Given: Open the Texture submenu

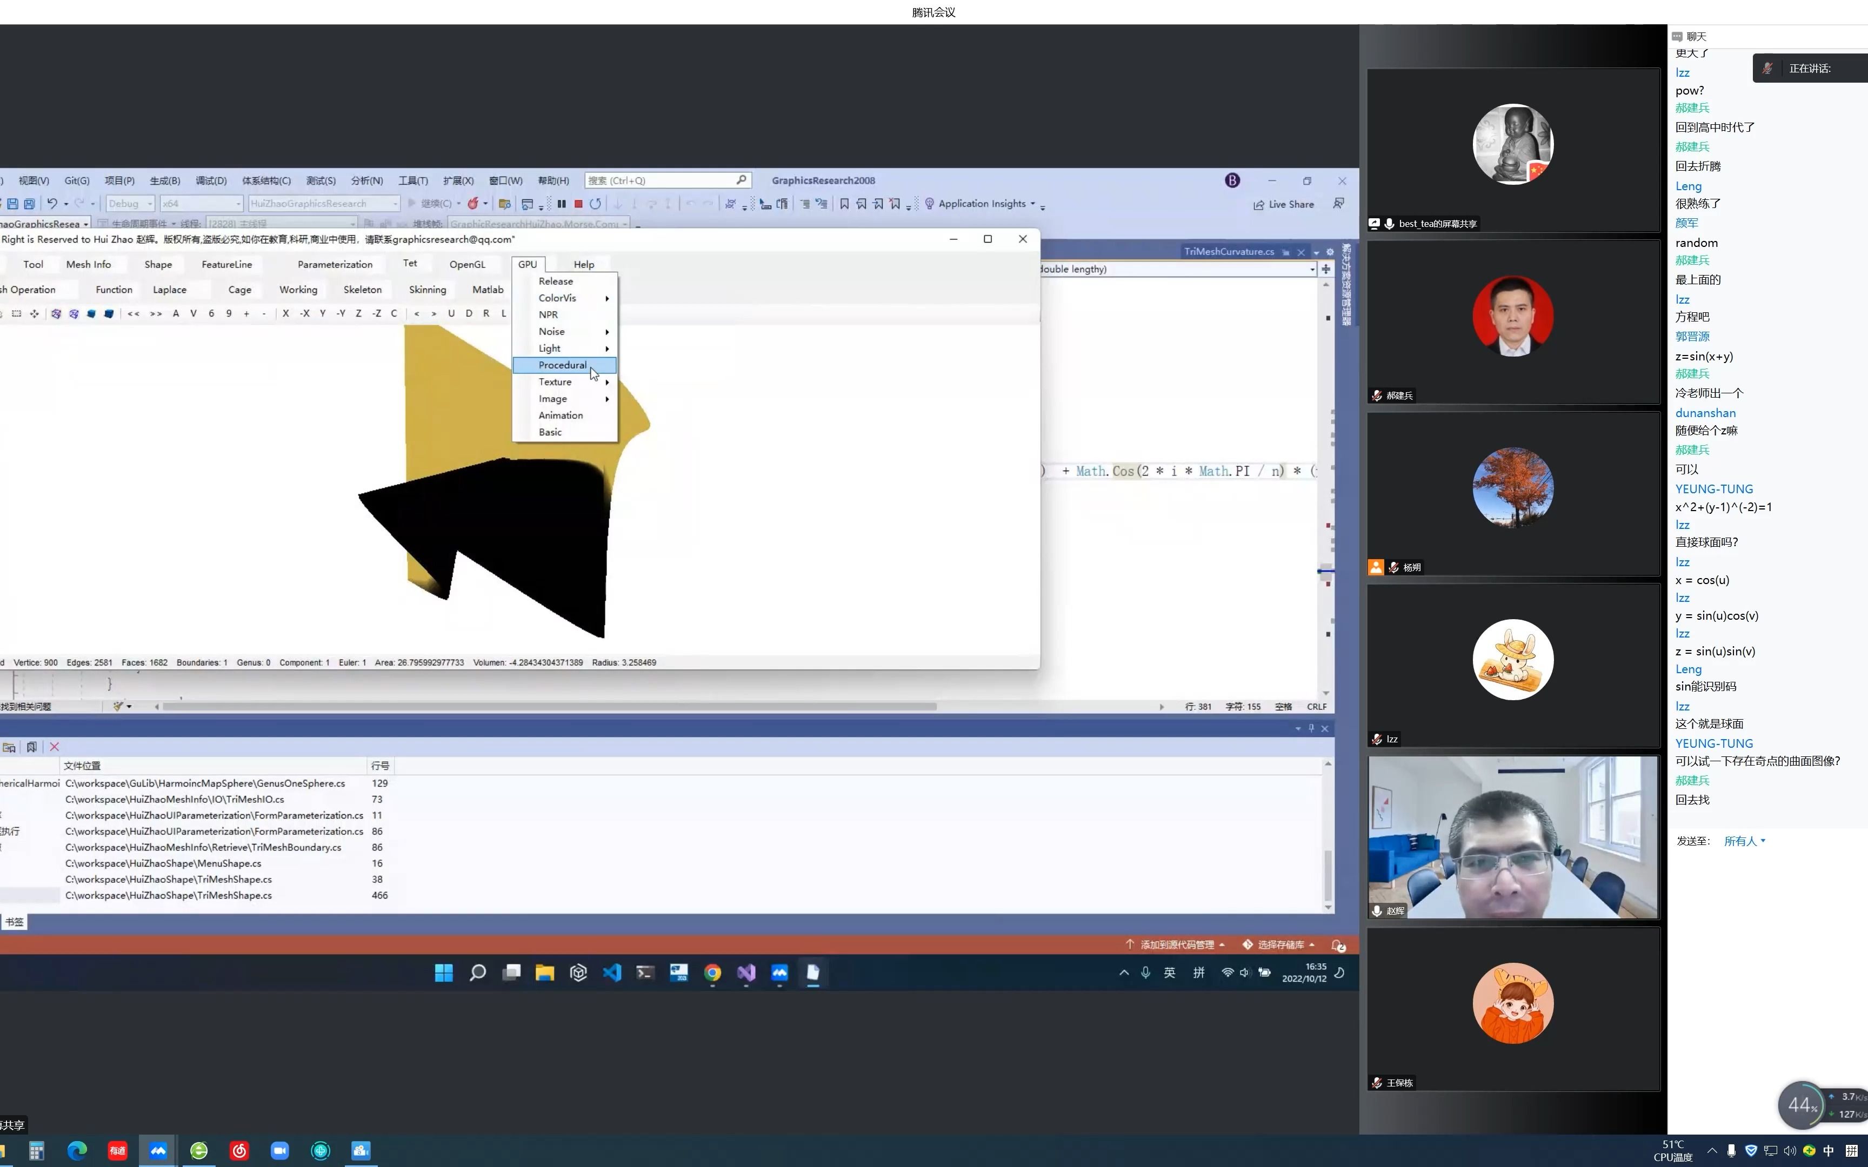Looking at the screenshot, I should (x=556, y=382).
